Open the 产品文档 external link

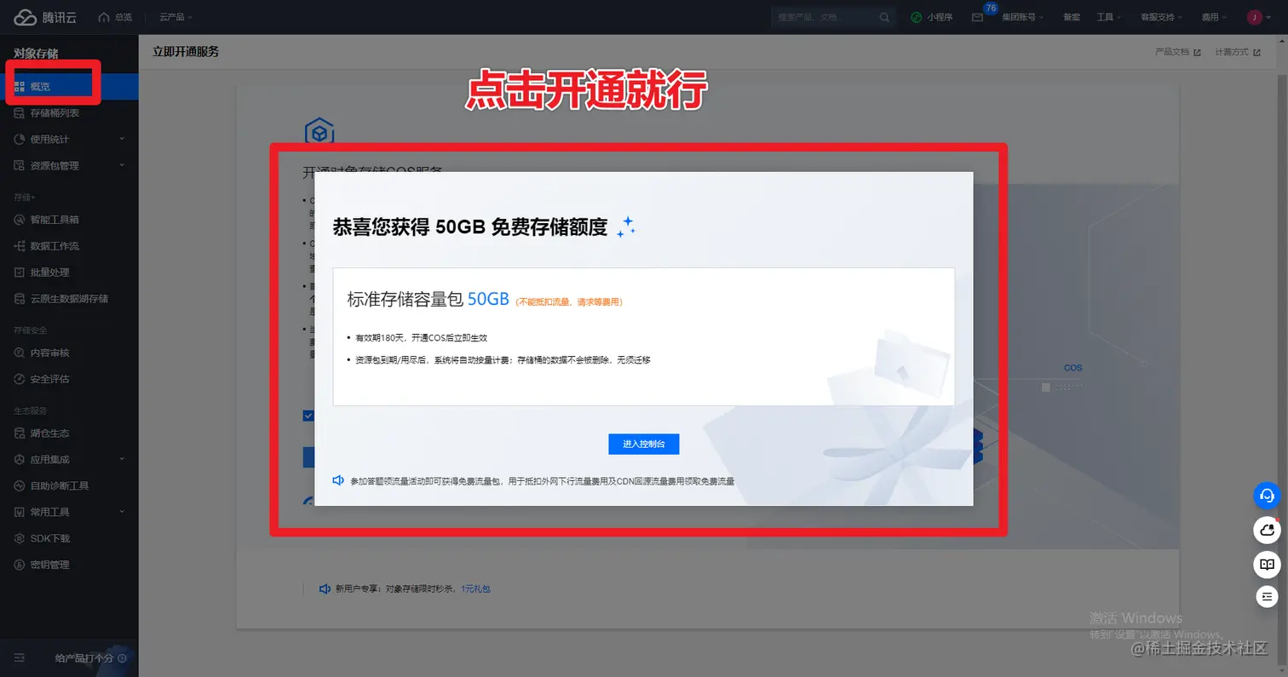click(1177, 52)
